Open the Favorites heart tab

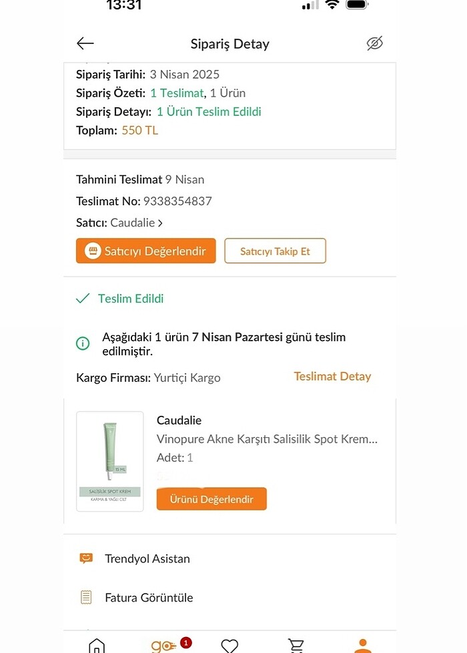click(229, 645)
